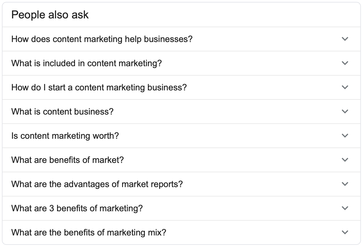Click question text 'How does content marketing help businesses?'

[x=102, y=39]
